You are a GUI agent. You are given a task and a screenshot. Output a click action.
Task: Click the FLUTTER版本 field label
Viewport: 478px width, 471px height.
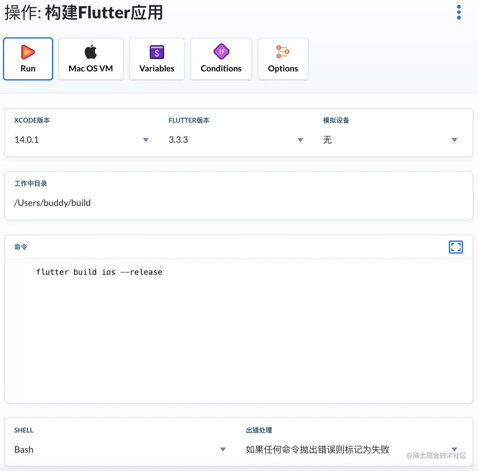pyautogui.click(x=189, y=120)
